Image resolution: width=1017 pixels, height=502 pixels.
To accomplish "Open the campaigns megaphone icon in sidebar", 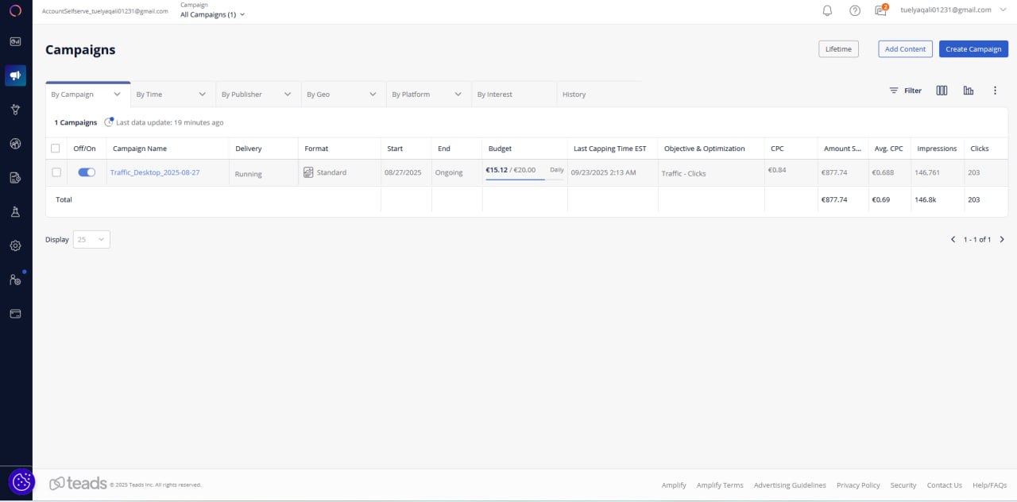I will (15, 75).
